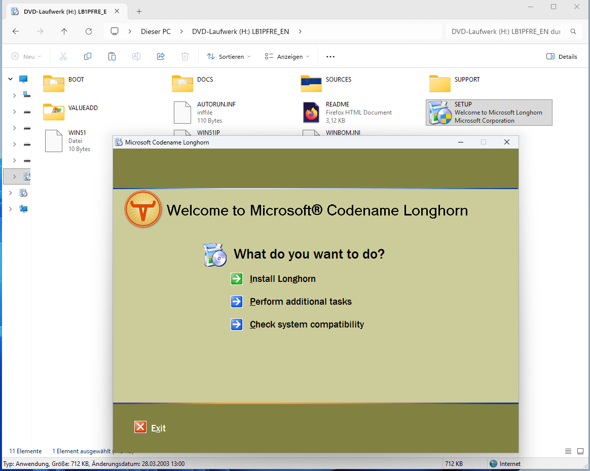The image size is (590, 471).
Task: Click the Exit text link
Action: point(158,428)
